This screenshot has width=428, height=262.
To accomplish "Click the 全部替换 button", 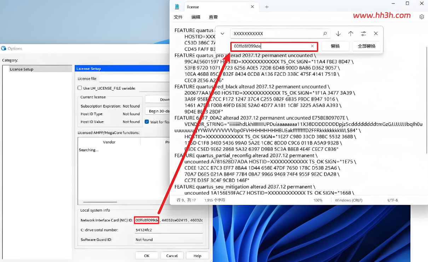I will [x=366, y=46].
